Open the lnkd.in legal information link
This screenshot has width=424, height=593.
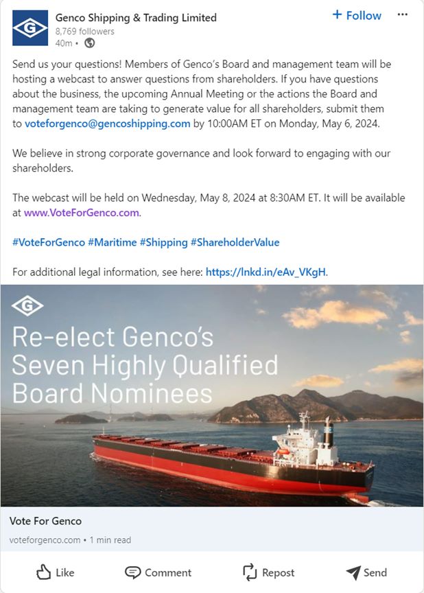[x=266, y=272]
